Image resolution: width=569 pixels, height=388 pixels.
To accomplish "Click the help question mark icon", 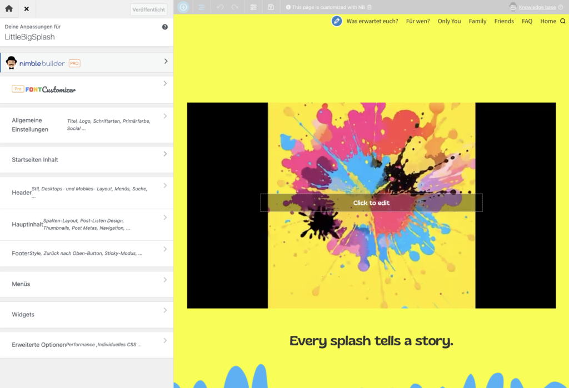I will click(165, 27).
